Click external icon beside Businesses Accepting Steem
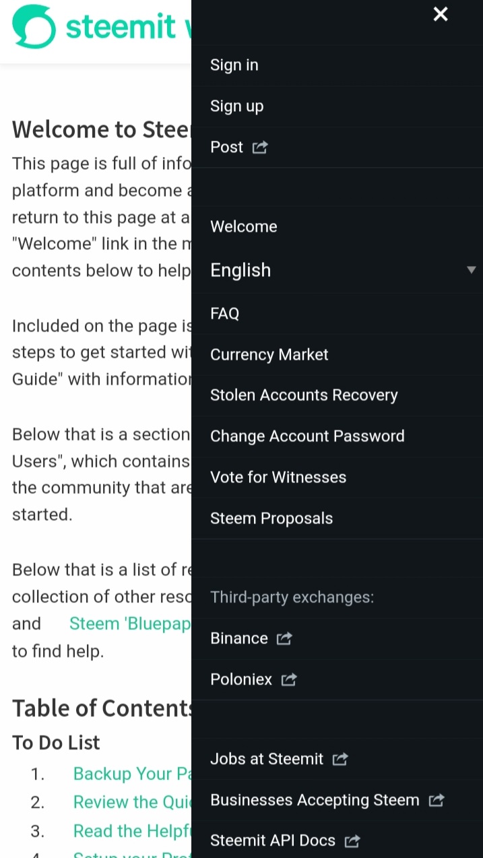The height and width of the screenshot is (858, 483). click(x=437, y=800)
